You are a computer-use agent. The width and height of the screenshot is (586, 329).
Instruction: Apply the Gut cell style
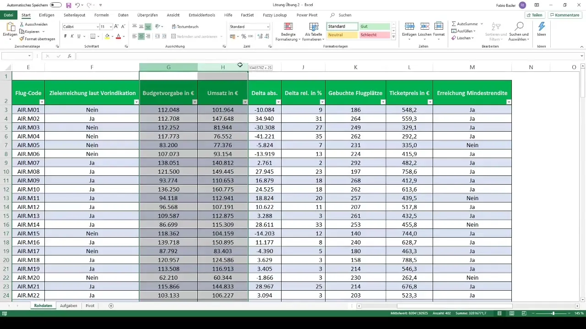click(374, 27)
